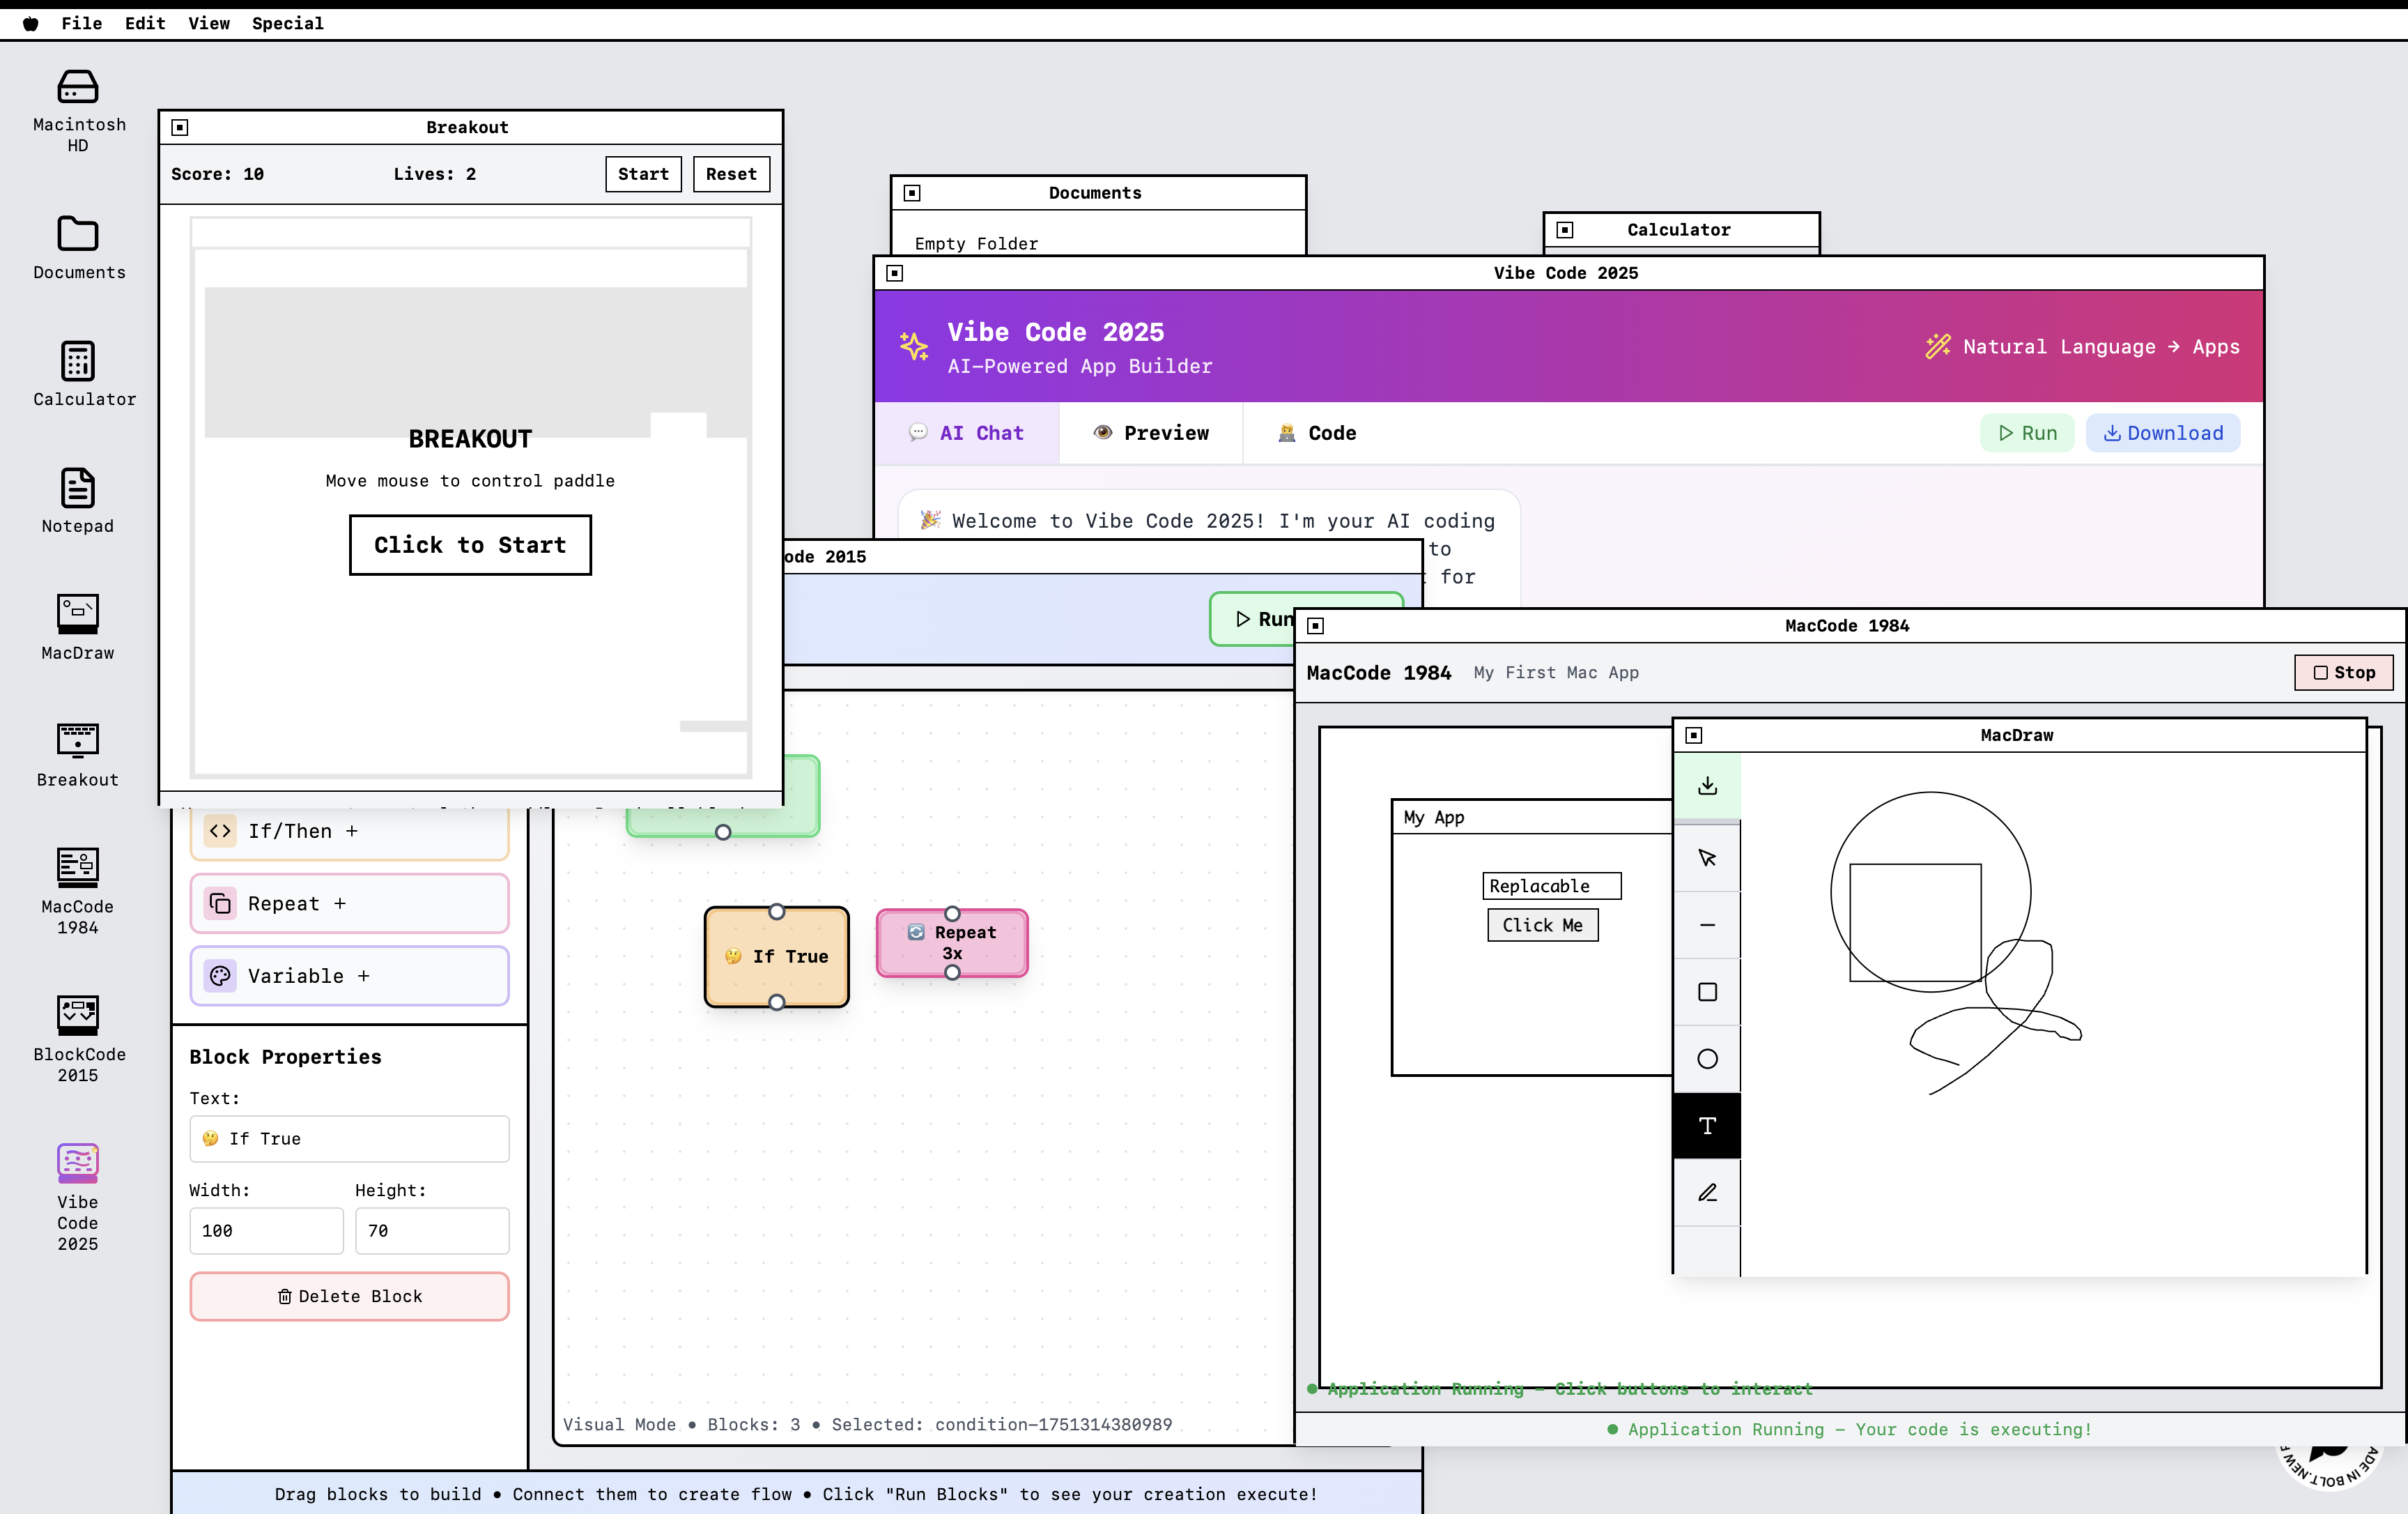The width and height of the screenshot is (2408, 1514).
Task: Add an If/Then block from palette
Action: [349, 832]
